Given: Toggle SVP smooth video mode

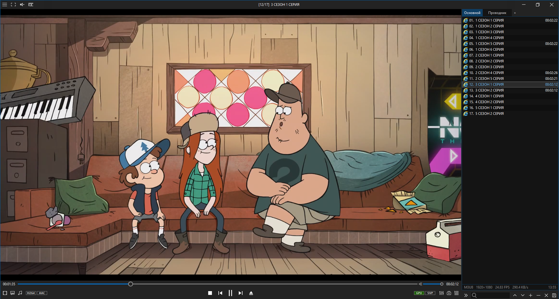Looking at the screenshot, I should [x=430, y=293].
